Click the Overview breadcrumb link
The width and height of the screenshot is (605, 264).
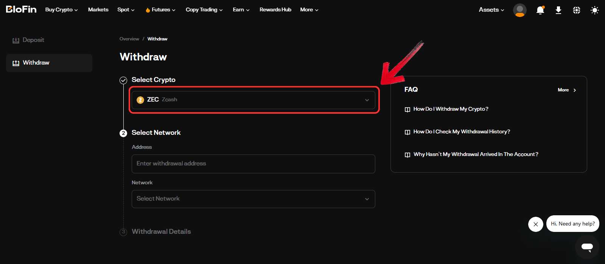click(x=129, y=39)
